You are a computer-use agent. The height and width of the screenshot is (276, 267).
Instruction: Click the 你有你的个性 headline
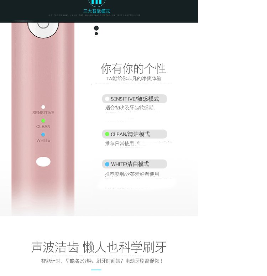click(x=133, y=68)
